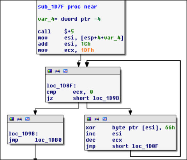The image size is (187, 160).
Task: Click edit pencil icon in xor byte ptr node
Action: tap(97, 119)
